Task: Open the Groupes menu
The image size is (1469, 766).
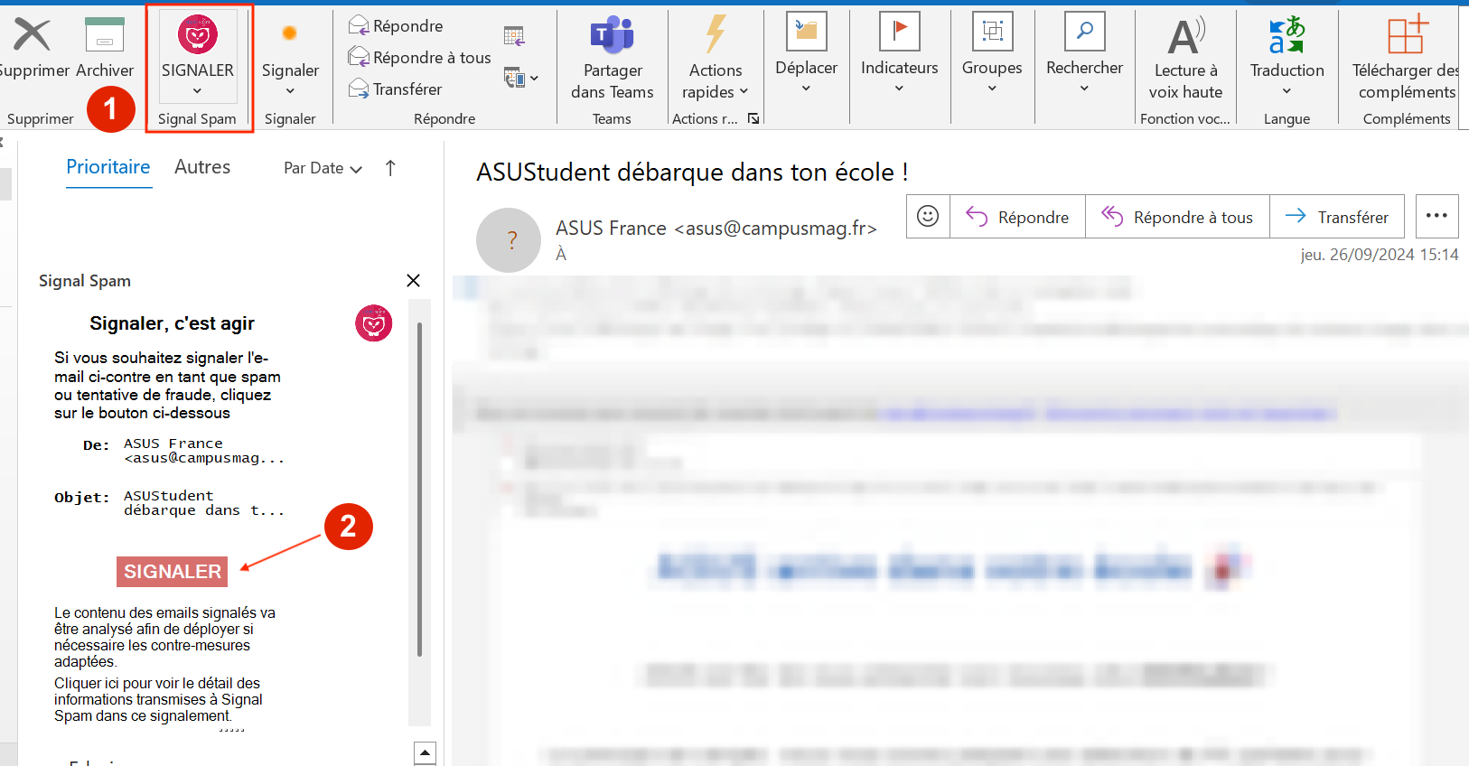Action: click(992, 53)
